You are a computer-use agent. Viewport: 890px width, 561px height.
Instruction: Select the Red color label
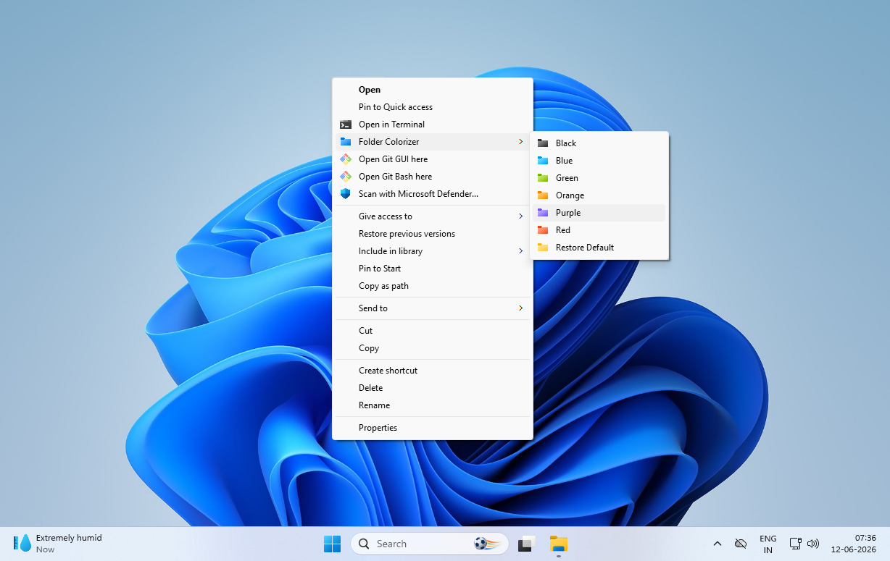563,230
